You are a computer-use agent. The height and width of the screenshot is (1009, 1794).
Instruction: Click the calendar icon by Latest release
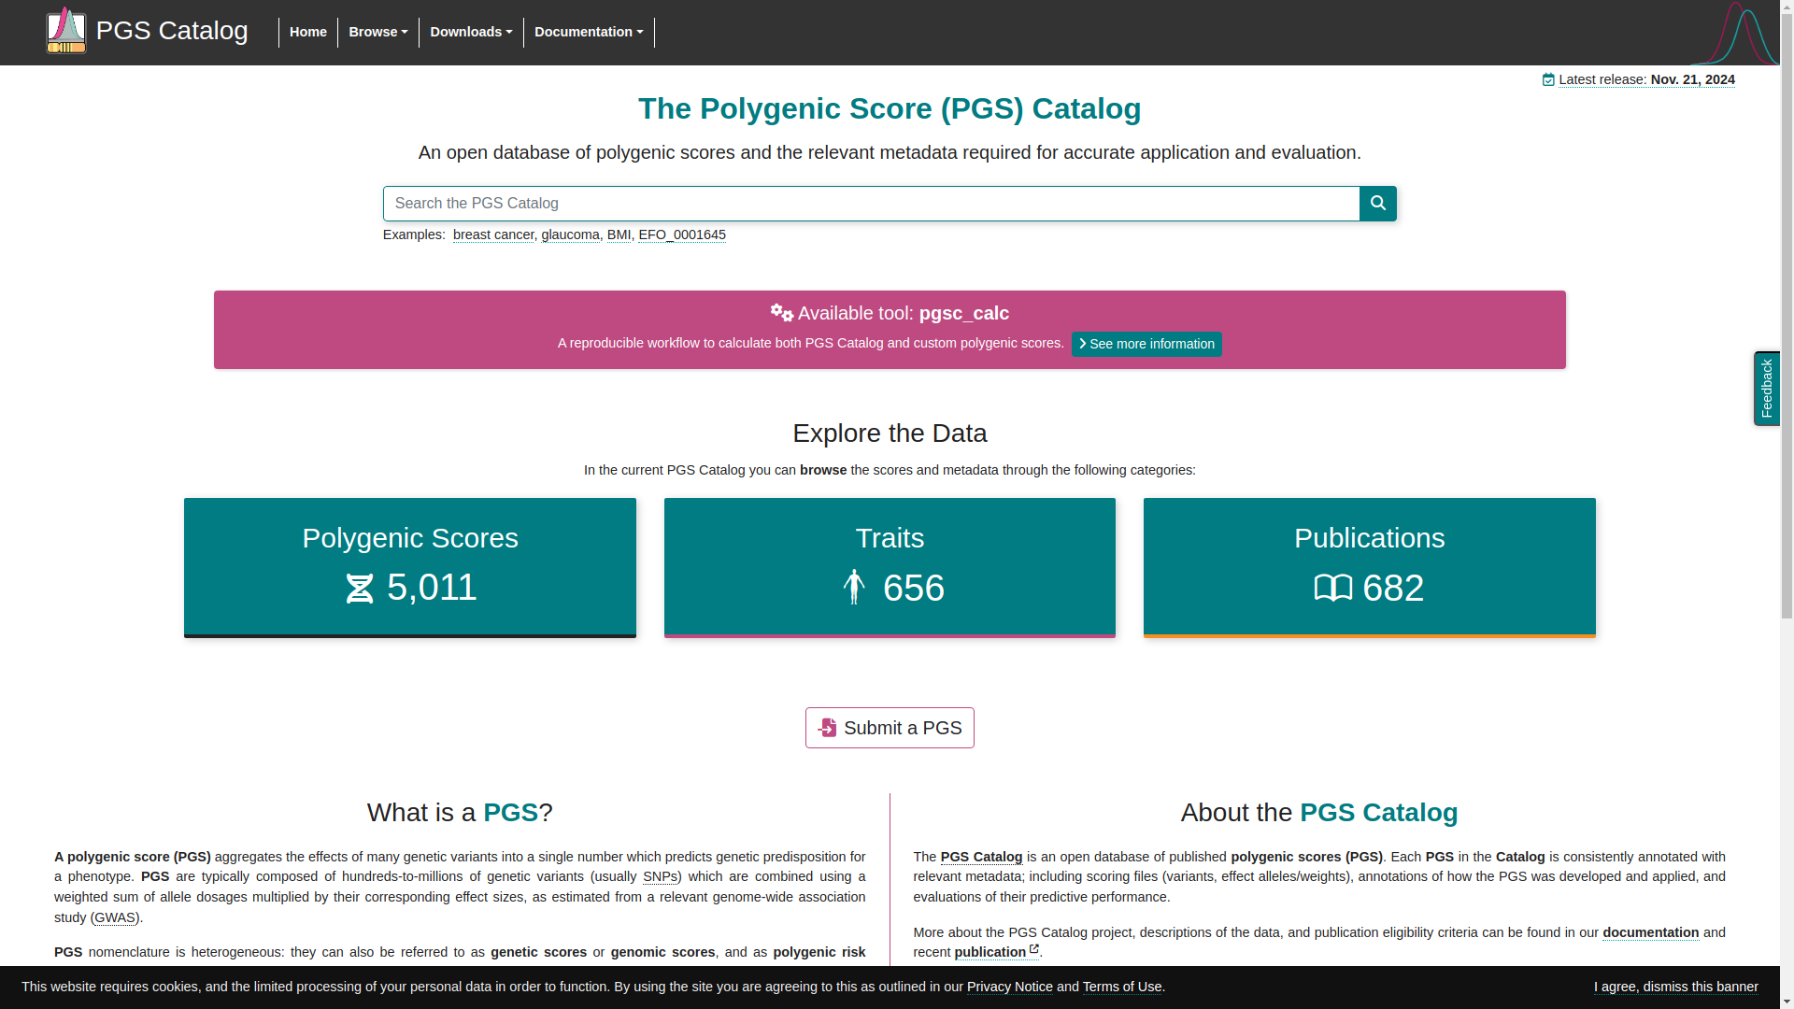(x=1548, y=80)
